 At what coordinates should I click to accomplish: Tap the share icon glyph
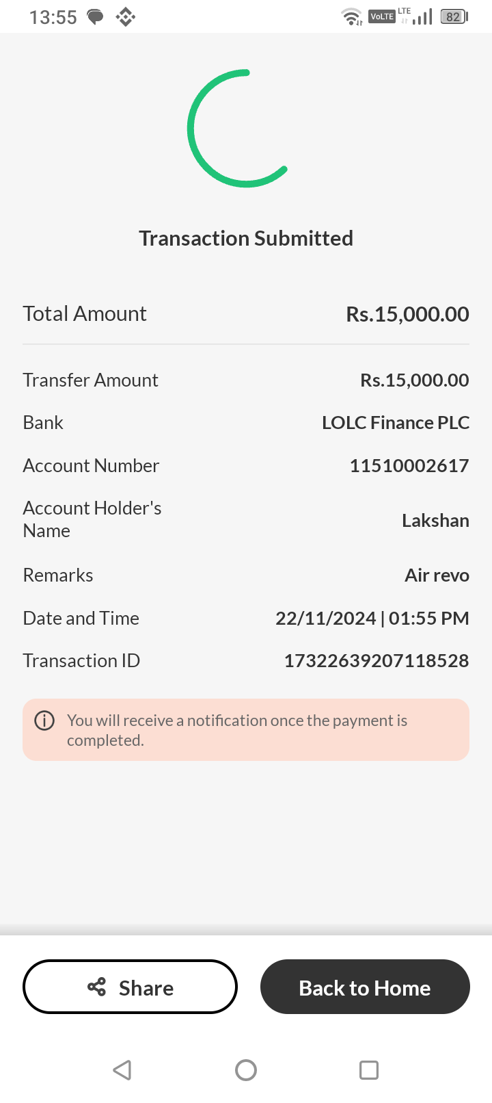[97, 987]
